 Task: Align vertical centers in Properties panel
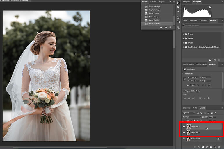coord(205,98)
